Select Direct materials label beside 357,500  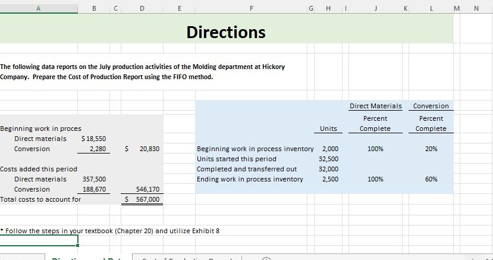pos(40,179)
